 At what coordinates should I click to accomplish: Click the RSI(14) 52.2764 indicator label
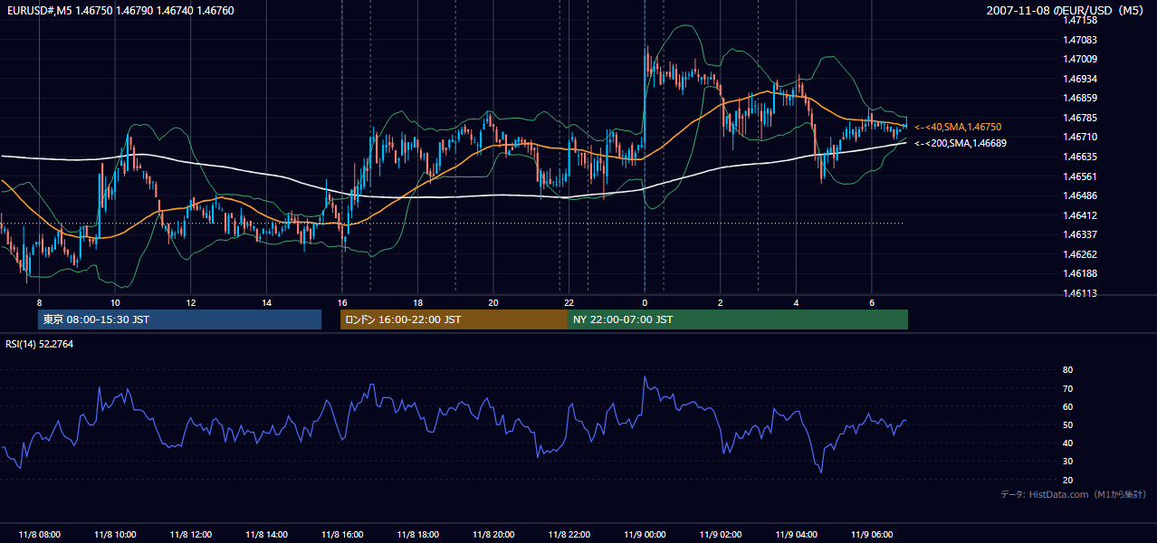tap(39, 344)
